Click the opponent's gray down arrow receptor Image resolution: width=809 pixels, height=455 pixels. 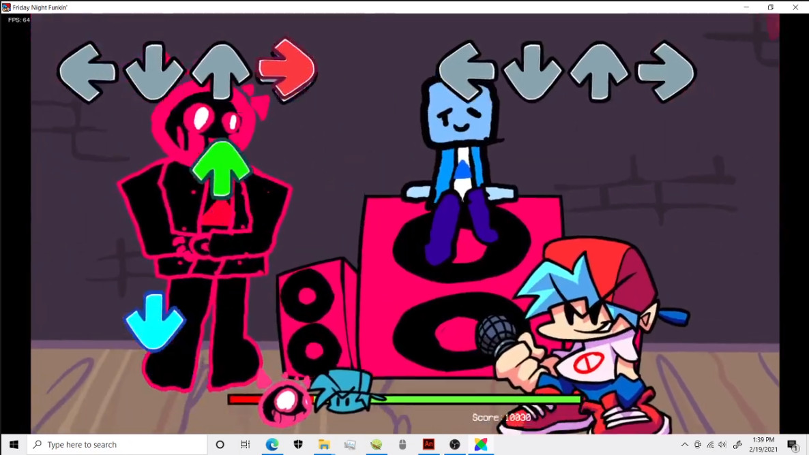pos(154,71)
